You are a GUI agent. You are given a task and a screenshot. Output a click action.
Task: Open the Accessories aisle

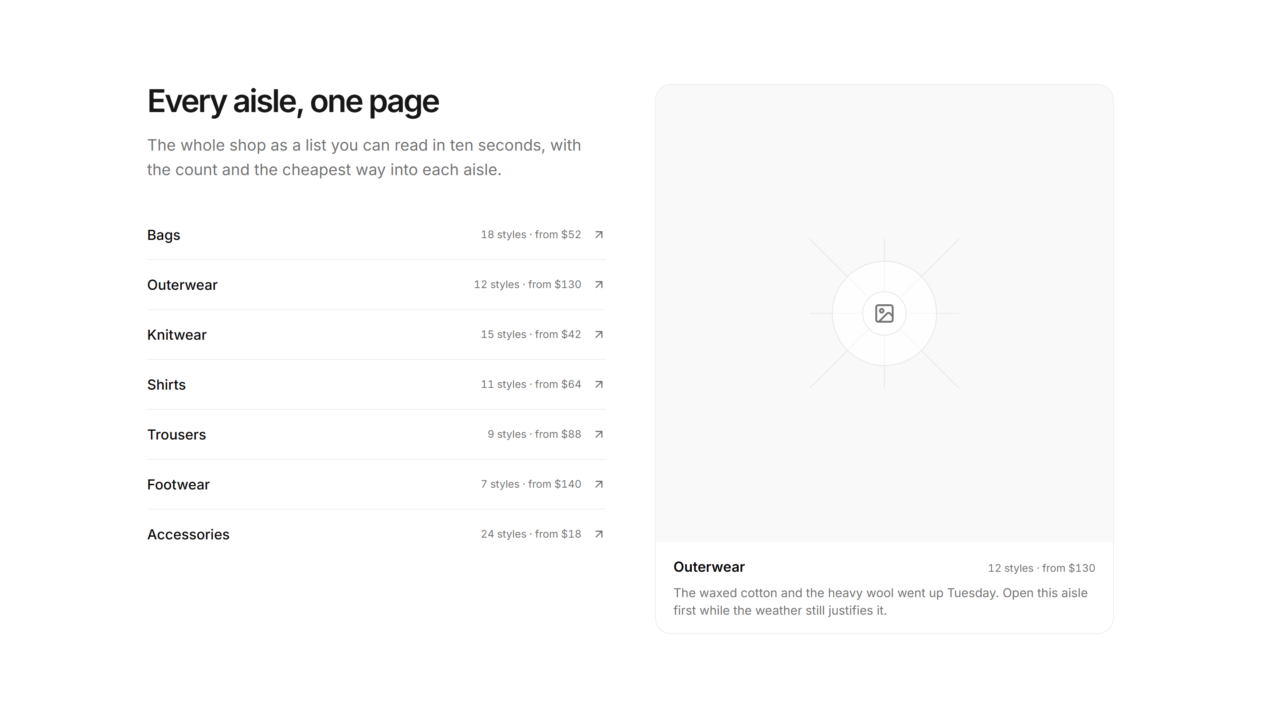pos(376,534)
